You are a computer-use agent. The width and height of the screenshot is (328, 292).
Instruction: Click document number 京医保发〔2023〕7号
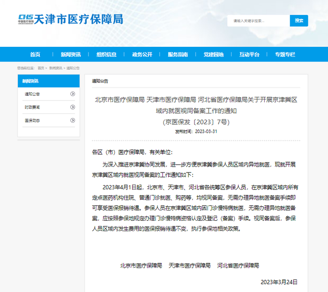pos(196,122)
